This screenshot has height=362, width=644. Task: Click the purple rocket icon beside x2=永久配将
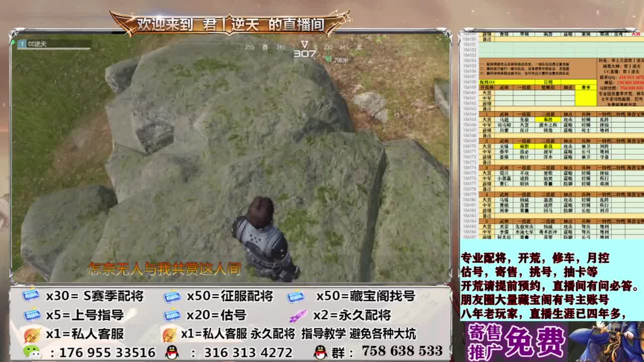pos(297,316)
